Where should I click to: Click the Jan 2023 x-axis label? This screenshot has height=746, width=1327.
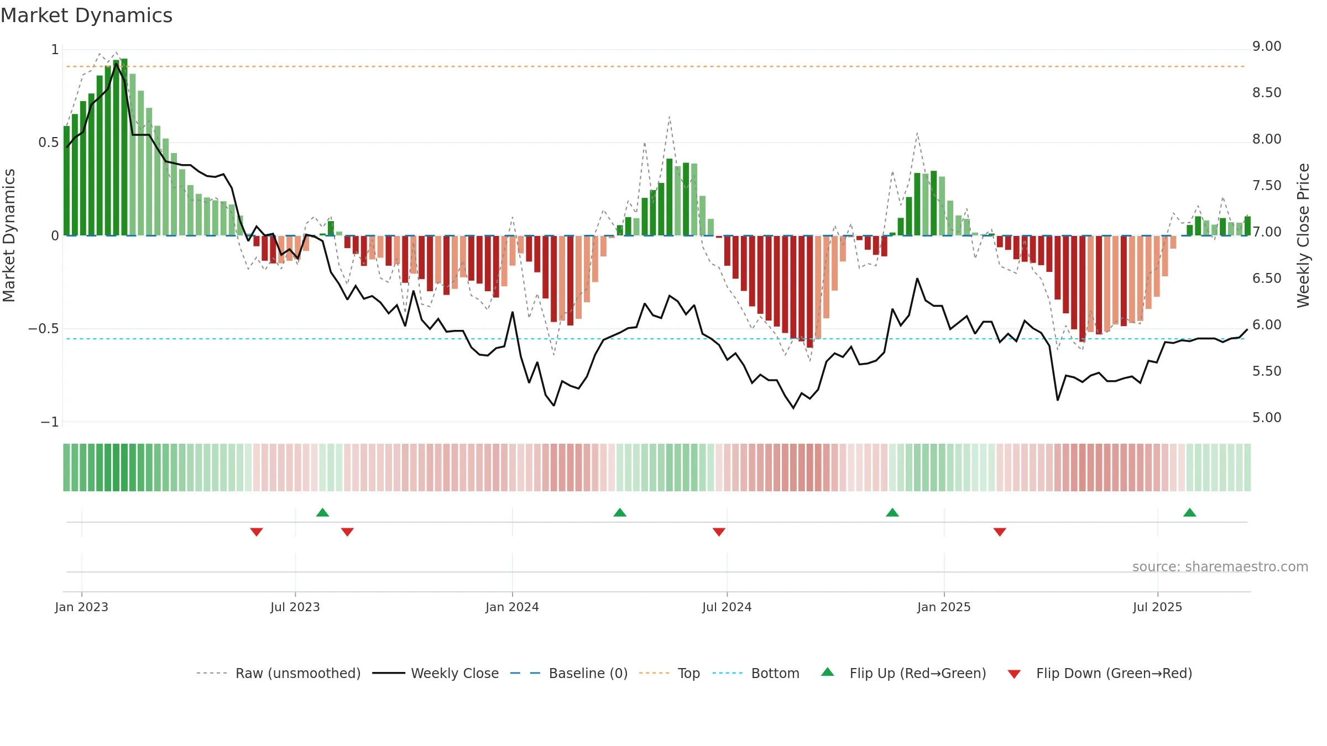click(x=82, y=607)
